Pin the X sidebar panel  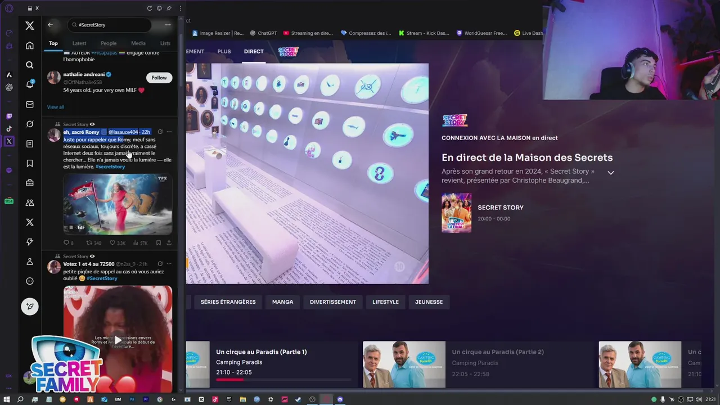(169, 8)
